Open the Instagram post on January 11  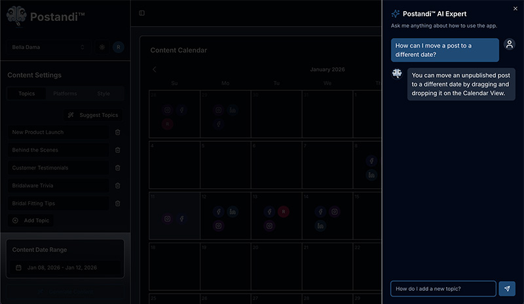(x=167, y=219)
